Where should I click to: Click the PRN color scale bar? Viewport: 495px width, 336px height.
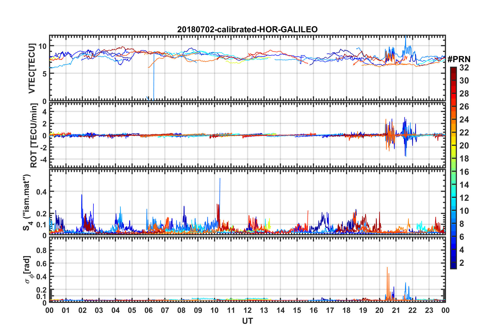[453, 168]
